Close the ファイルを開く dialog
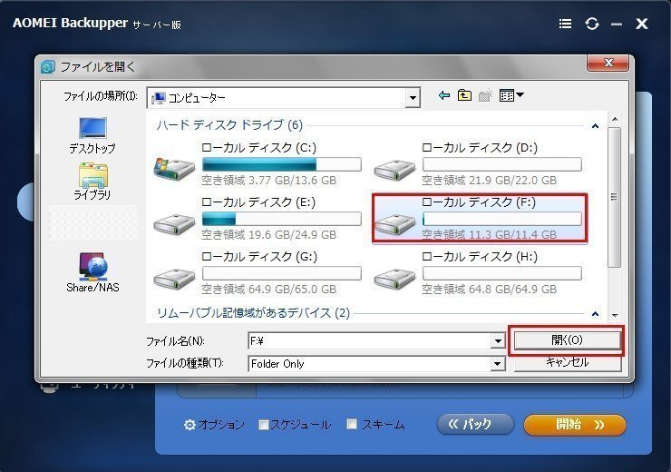Viewport: 671px width, 472px height. (608, 64)
